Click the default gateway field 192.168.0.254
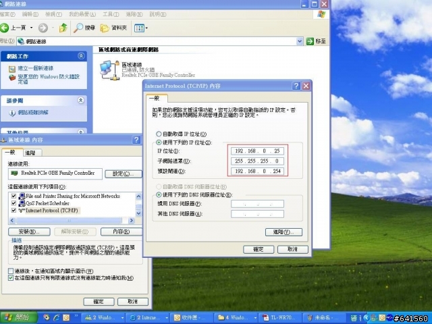Screen dimensions: 432x324 [x=257, y=171]
